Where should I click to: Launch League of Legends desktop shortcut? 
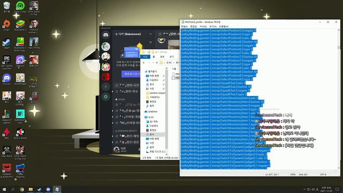[x=6, y=116]
